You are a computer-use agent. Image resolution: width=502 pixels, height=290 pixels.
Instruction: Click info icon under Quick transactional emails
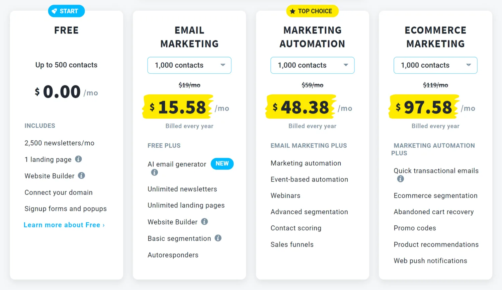pos(400,179)
